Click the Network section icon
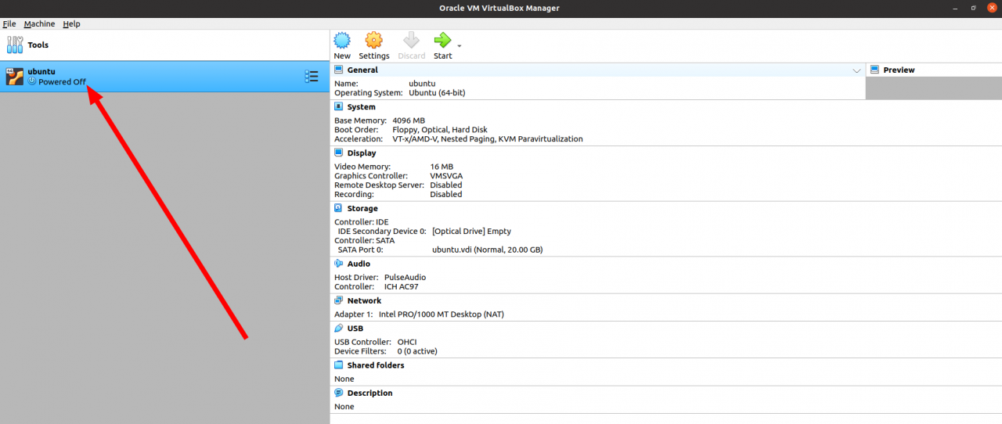1002x424 pixels. click(339, 300)
